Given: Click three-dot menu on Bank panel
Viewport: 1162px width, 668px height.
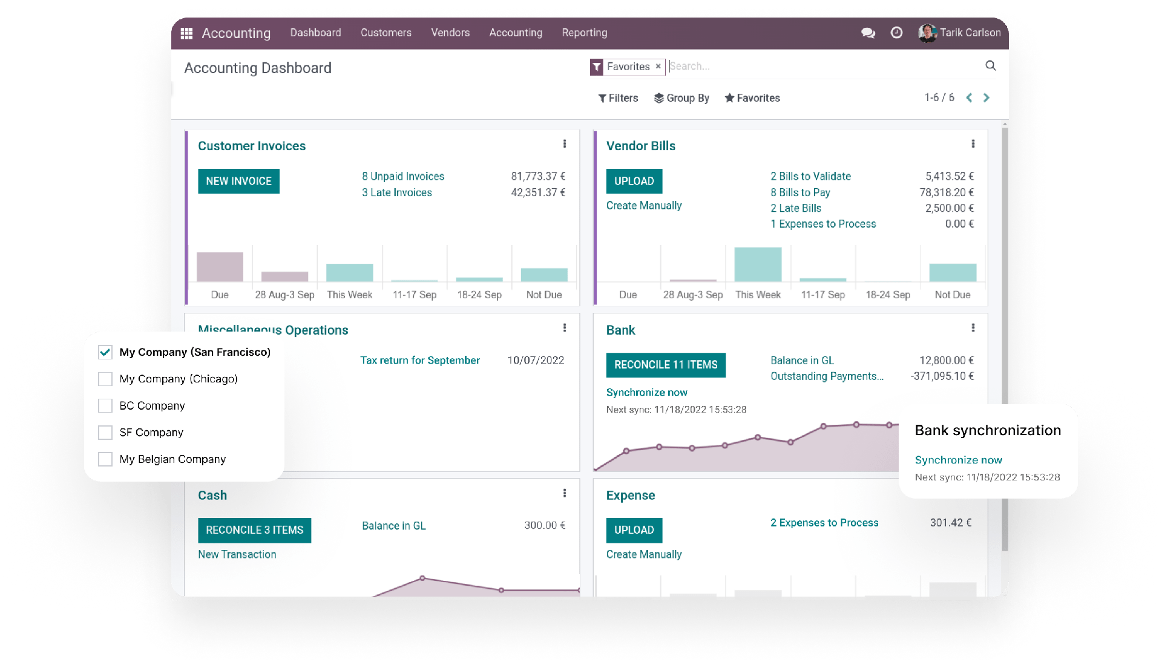Looking at the screenshot, I should [x=974, y=327].
